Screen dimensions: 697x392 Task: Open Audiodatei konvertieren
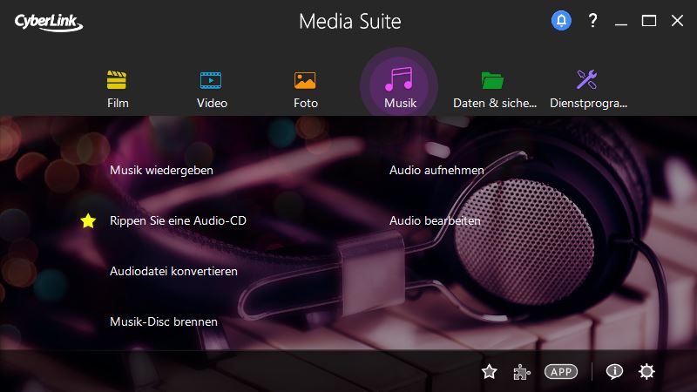pos(173,272)
